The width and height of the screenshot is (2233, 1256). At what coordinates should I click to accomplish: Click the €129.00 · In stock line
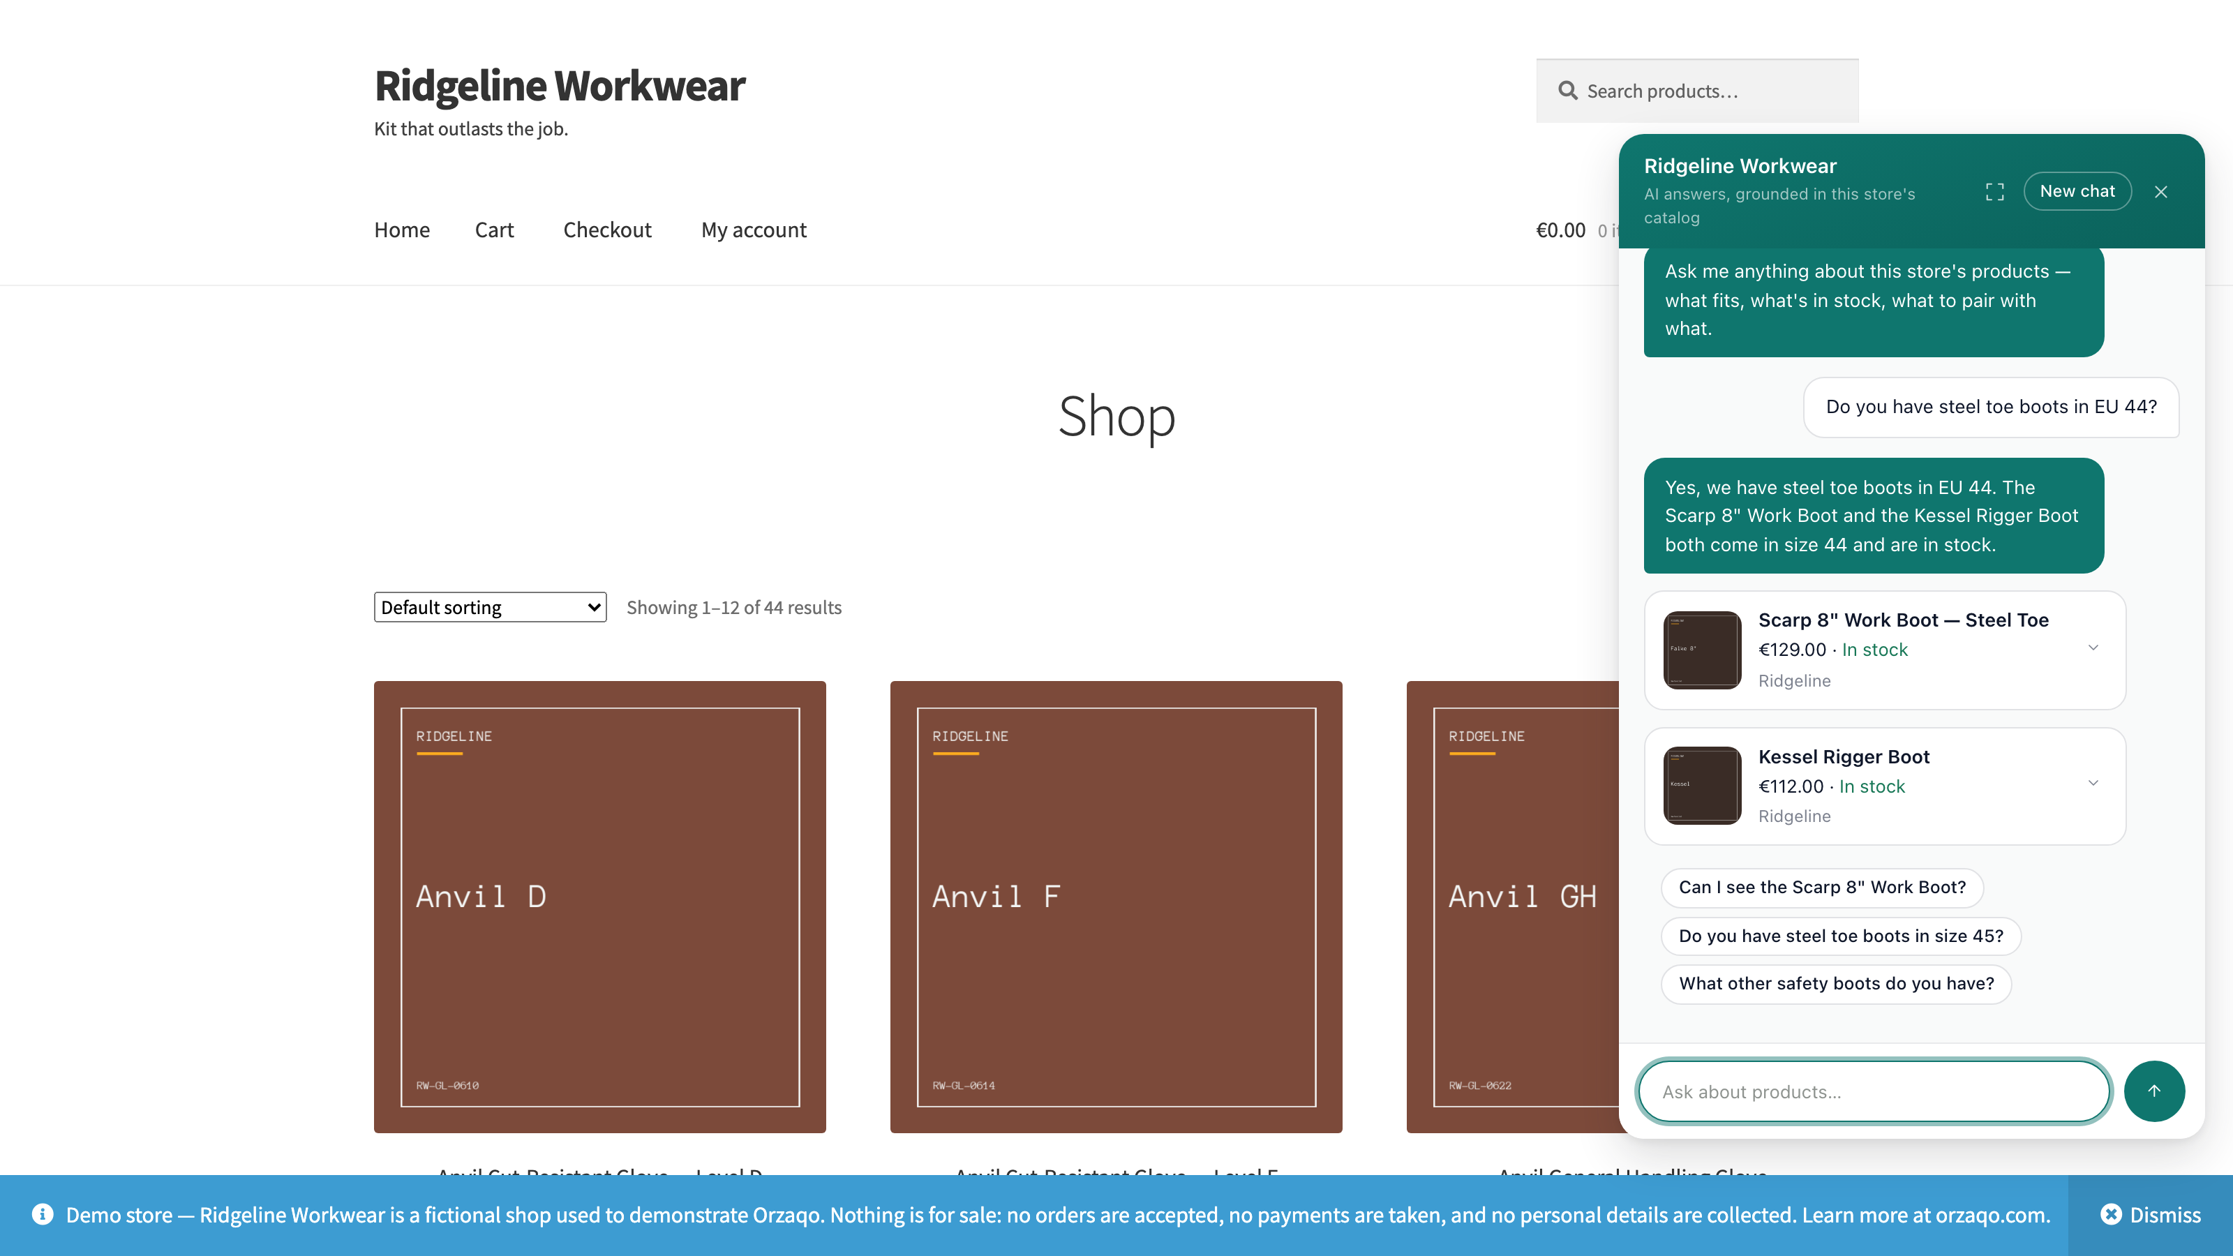1832,649
